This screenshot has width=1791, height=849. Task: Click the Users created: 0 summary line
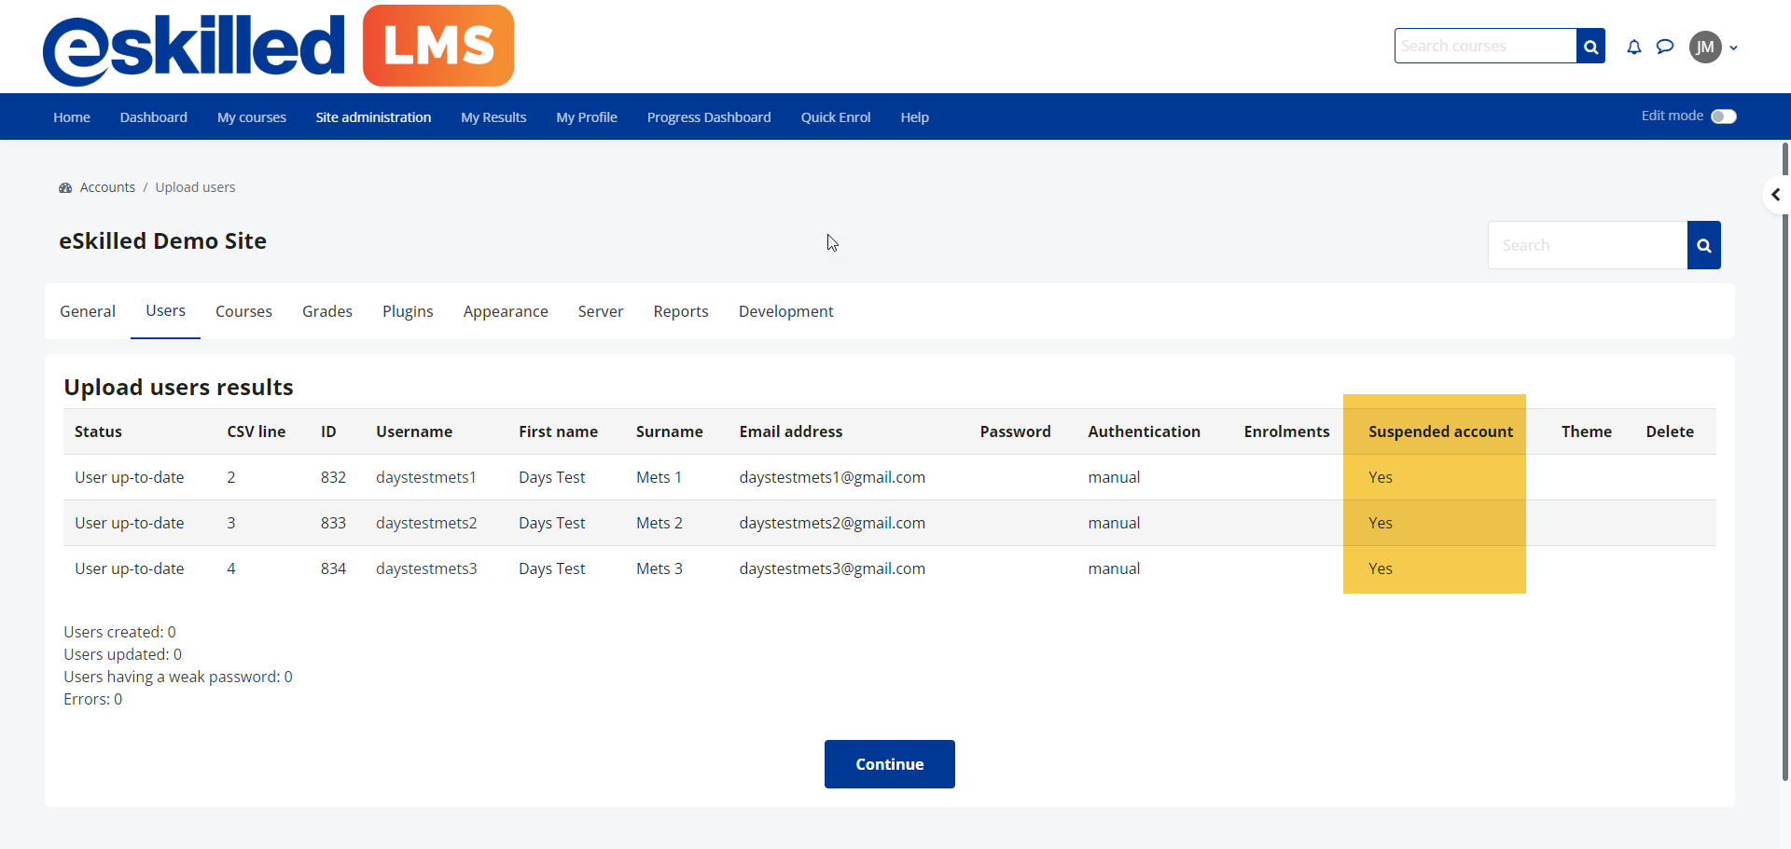pyautogui.click(x=119, y=632)
